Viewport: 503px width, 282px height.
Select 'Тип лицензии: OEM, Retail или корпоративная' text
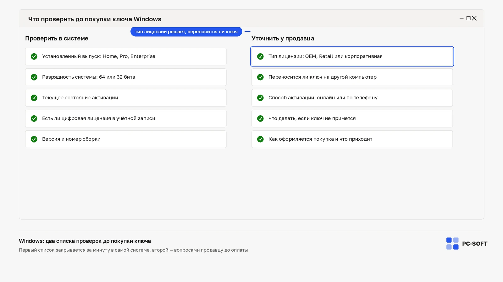(x=325, y=56)
